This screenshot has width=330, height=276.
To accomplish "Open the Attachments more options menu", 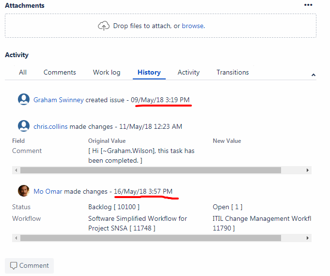I will (308, 5).
